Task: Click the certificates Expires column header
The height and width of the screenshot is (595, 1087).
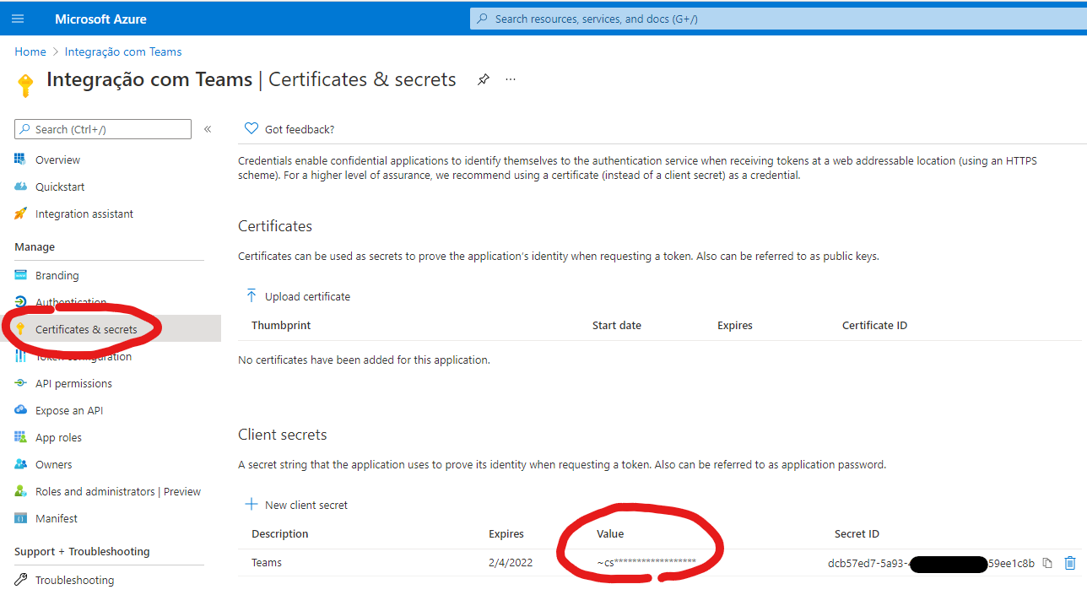Action: pyautogui.click(x=735, y=325)
